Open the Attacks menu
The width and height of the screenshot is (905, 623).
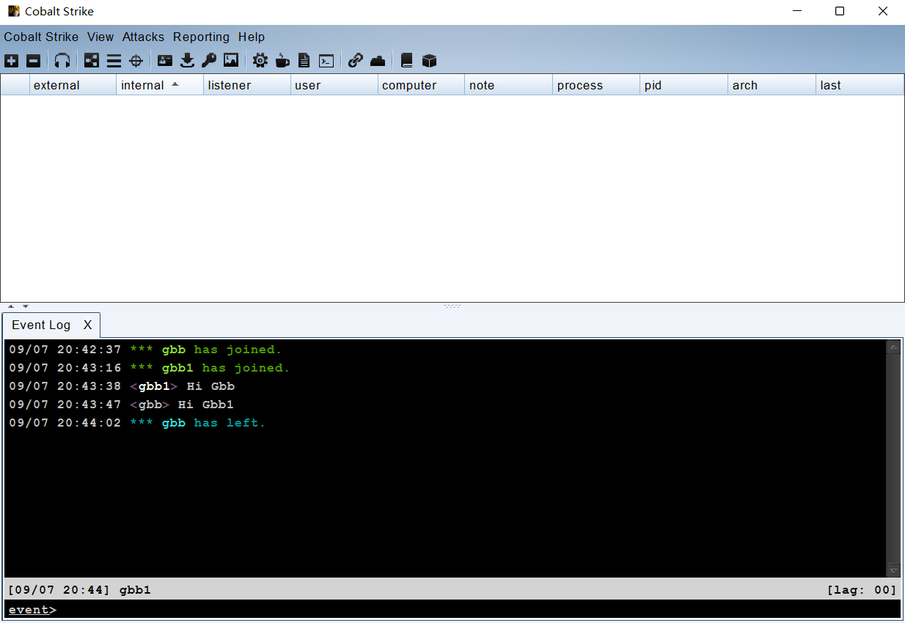click(x=143, y=37)
